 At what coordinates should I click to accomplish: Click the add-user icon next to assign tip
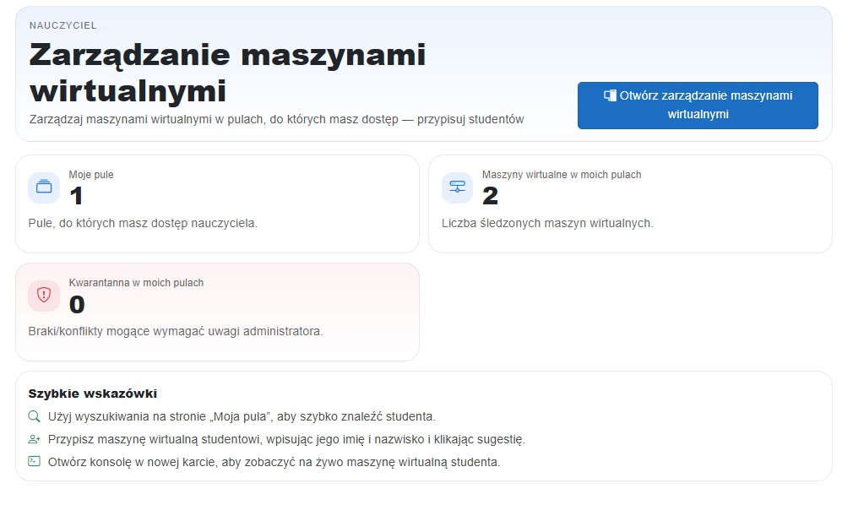(x=34, y=439)
